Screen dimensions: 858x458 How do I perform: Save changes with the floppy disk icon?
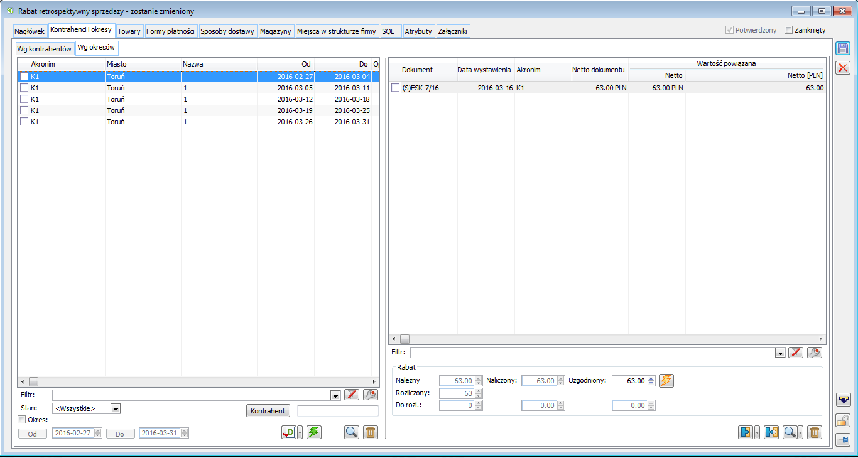[x=843, y=48]
